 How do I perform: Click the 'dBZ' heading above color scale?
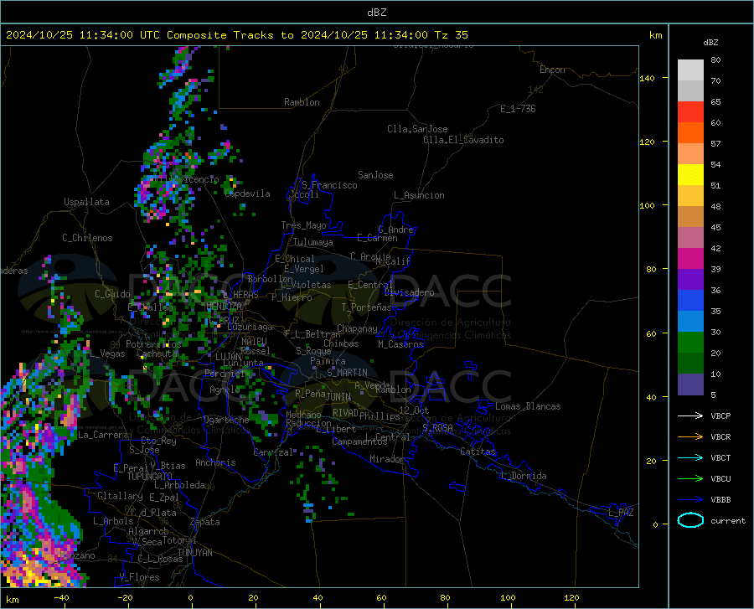pyautogui.click(x=710, y=42)
